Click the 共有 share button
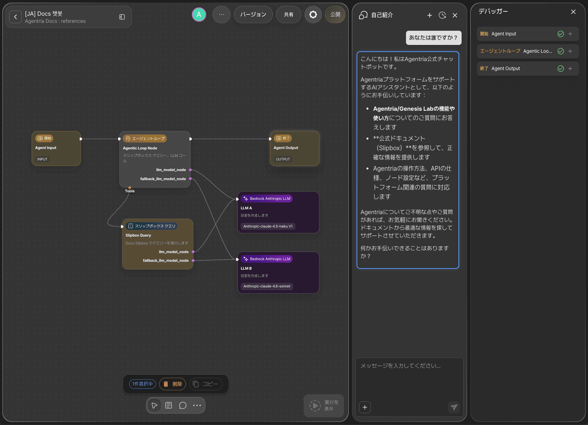The width and height of the screenshot is (588, 425). pyautogui.click(x=289, y=15)
